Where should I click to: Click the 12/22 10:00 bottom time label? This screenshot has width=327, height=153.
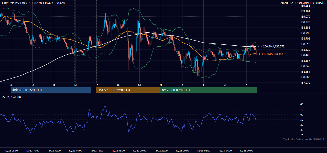point(32,151)
